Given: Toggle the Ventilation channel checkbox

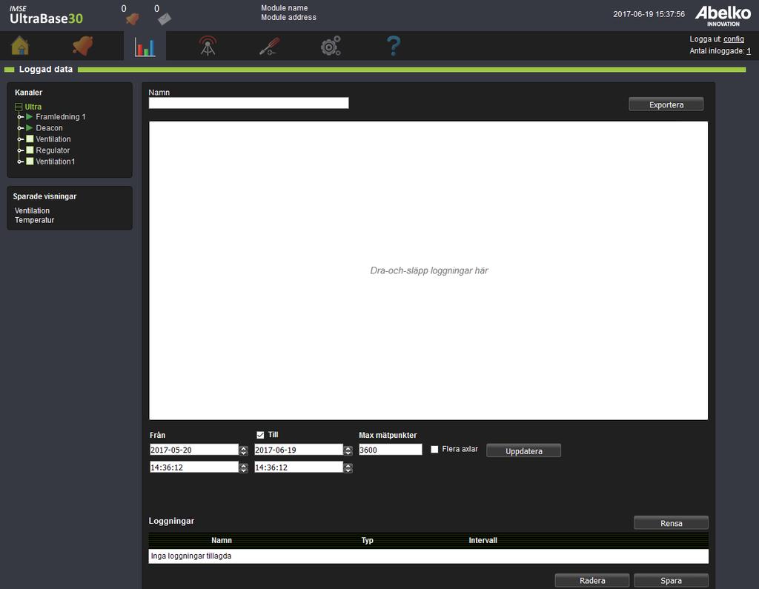Looking at the screenshot, I should click(30, 139).
